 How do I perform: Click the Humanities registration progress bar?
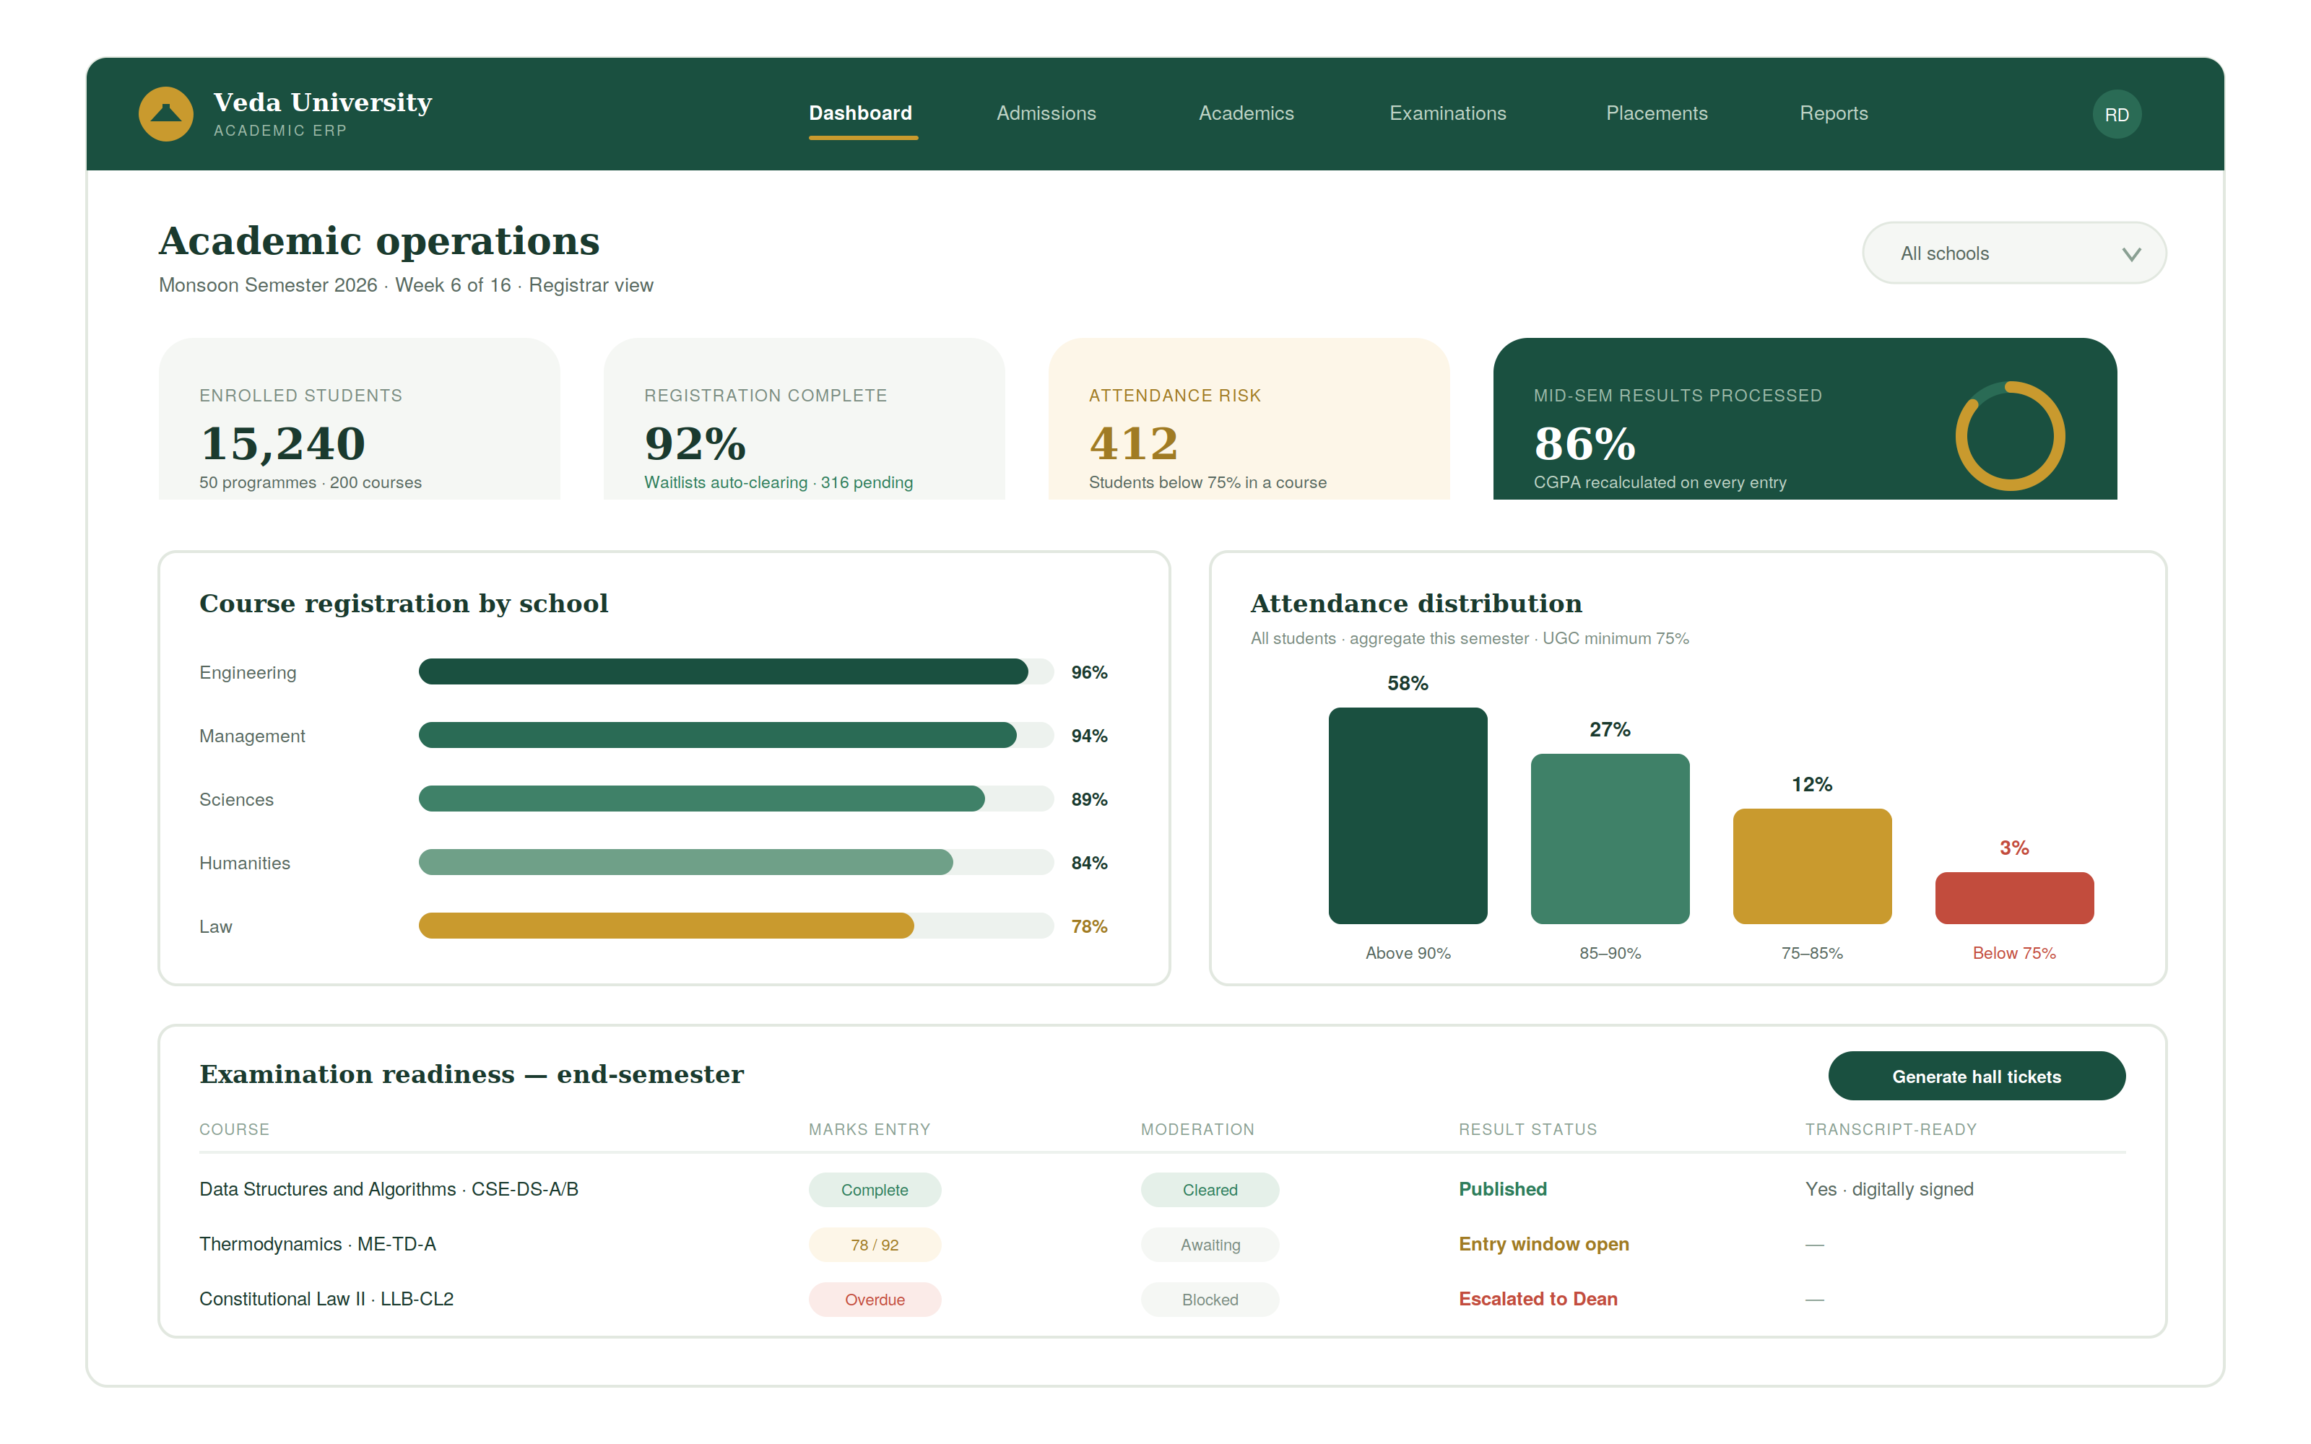point(735,862)
